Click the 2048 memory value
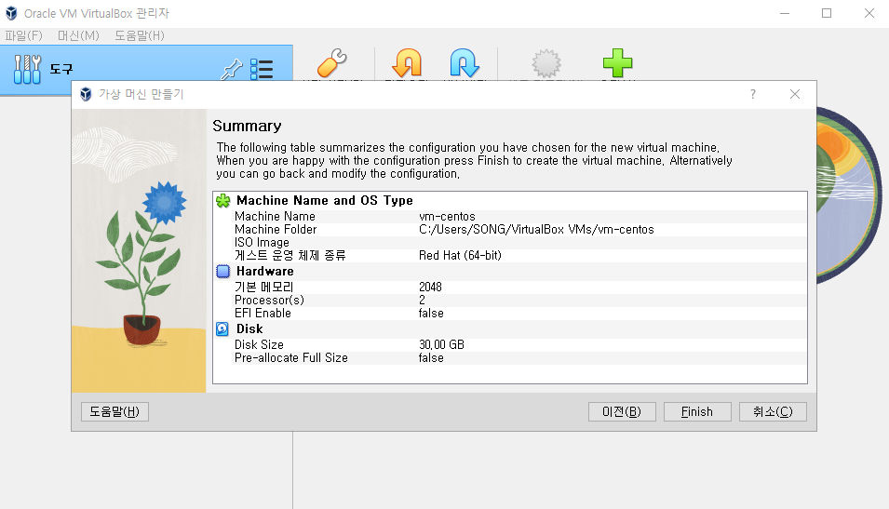889x509 pixels. point(430,288)
